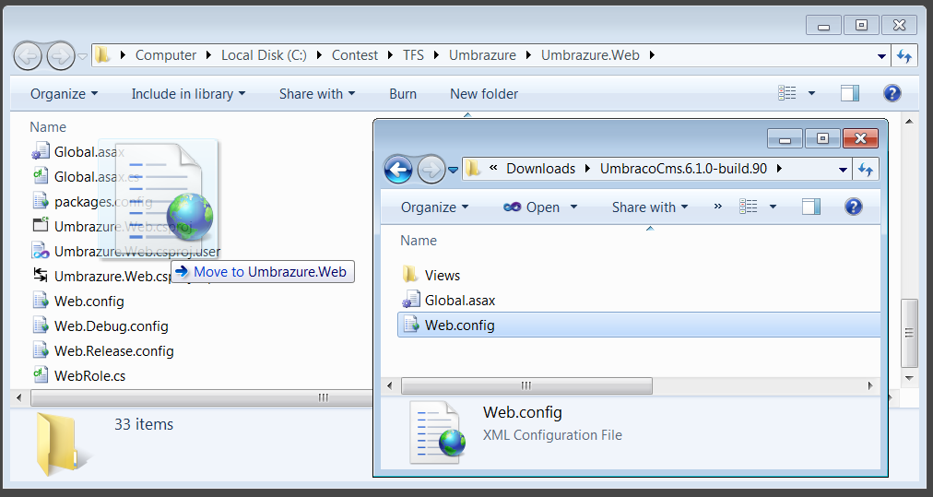
Task: Select Web.Release.config file name
Action: click(x=114, y=351)
